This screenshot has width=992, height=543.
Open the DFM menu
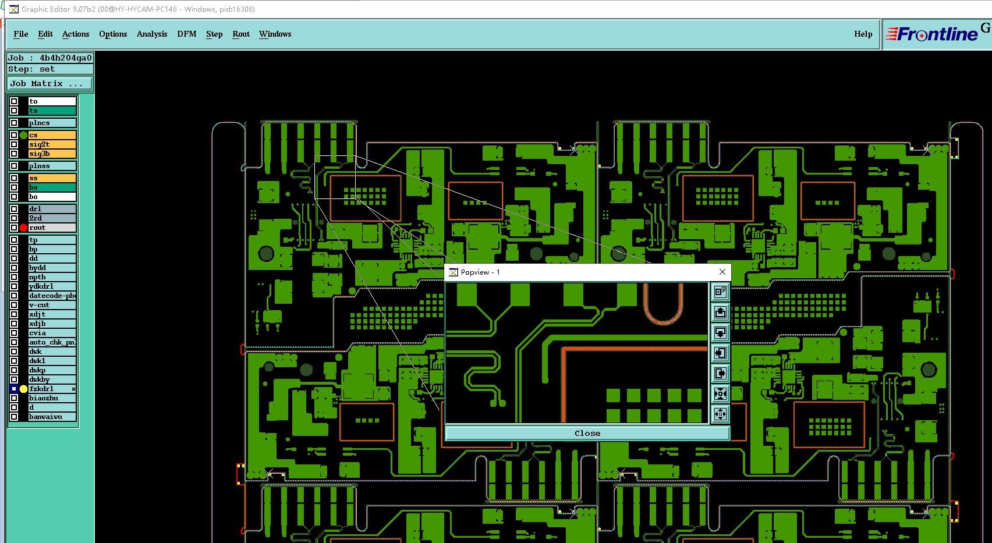pos(187,34)
